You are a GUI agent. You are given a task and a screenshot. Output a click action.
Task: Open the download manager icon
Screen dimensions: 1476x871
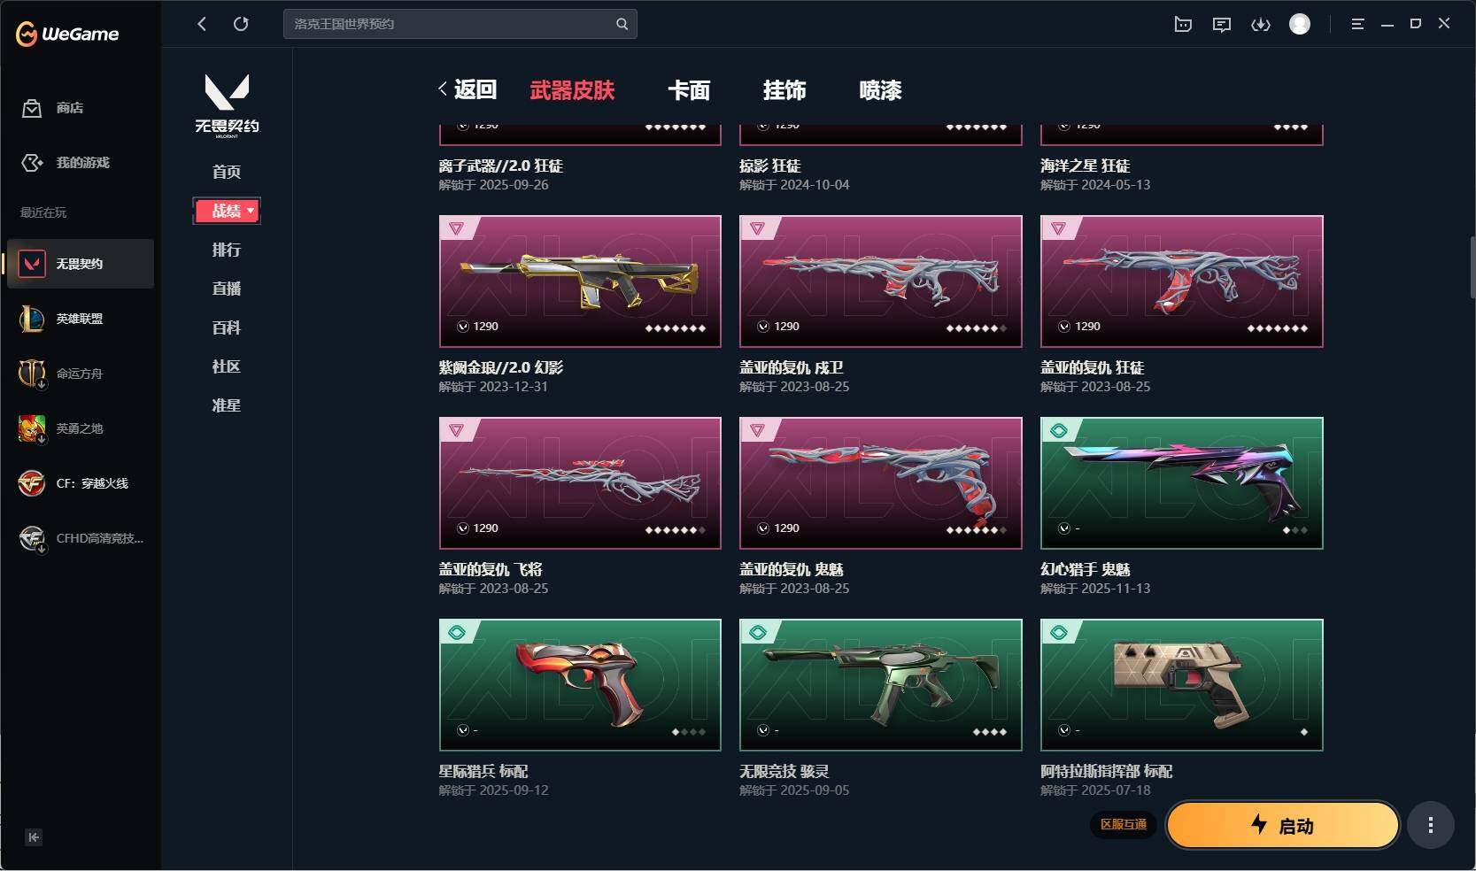point(1261,25)
